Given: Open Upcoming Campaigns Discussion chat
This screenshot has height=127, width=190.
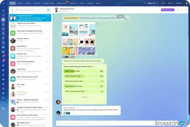Looking at the screenshot, I should [30, 33].
